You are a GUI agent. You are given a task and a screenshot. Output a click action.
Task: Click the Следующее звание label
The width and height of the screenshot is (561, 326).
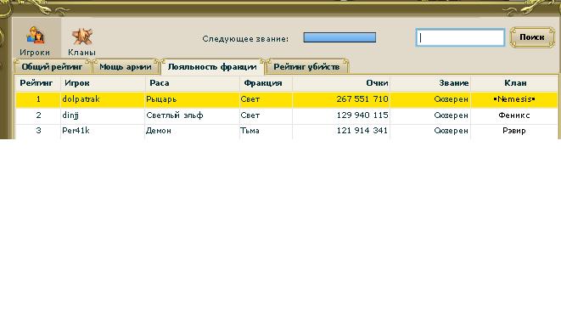[x=245, y=39]
